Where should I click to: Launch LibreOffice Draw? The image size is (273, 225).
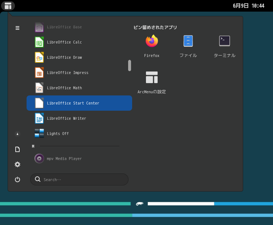tap(79, 57)
